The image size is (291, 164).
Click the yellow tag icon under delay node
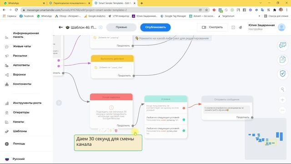coord(111,131)
